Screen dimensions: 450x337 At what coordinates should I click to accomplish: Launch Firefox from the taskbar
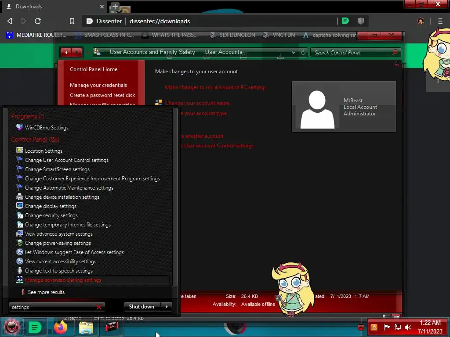point(61,327)
